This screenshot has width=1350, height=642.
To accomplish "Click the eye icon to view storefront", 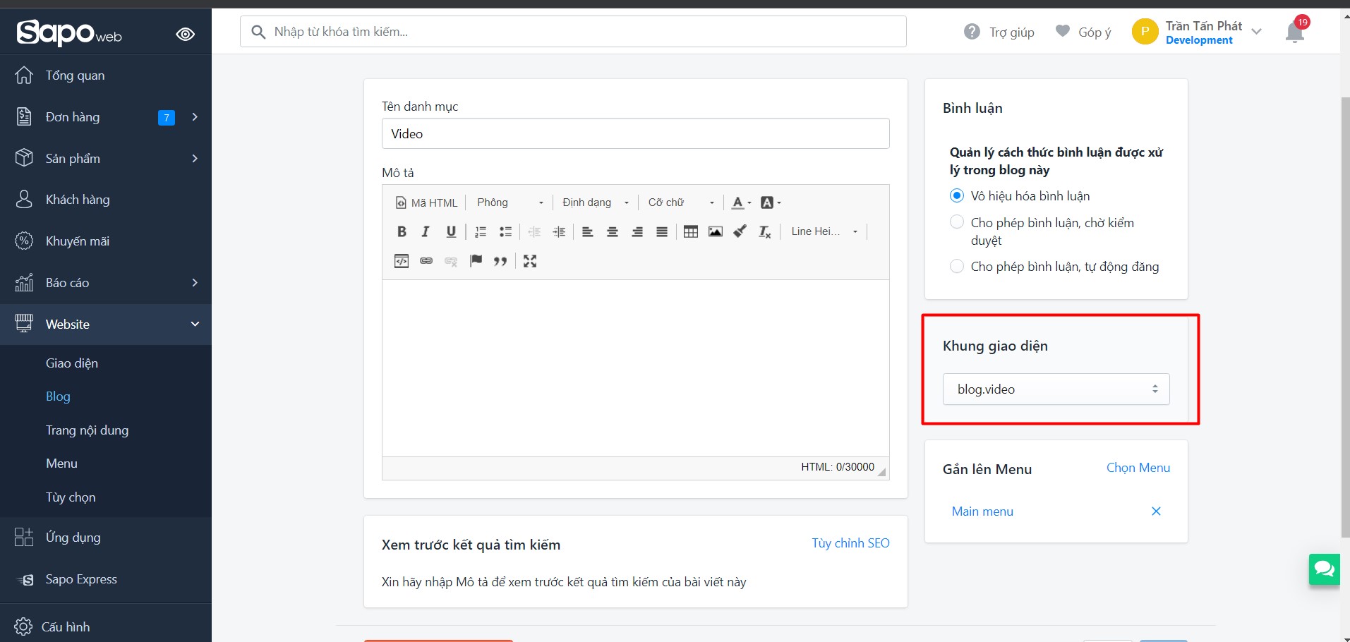I will click(x=186, y=34).
